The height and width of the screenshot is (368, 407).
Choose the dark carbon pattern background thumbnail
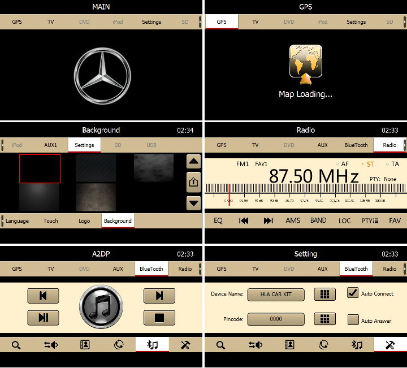click(96, 168)
